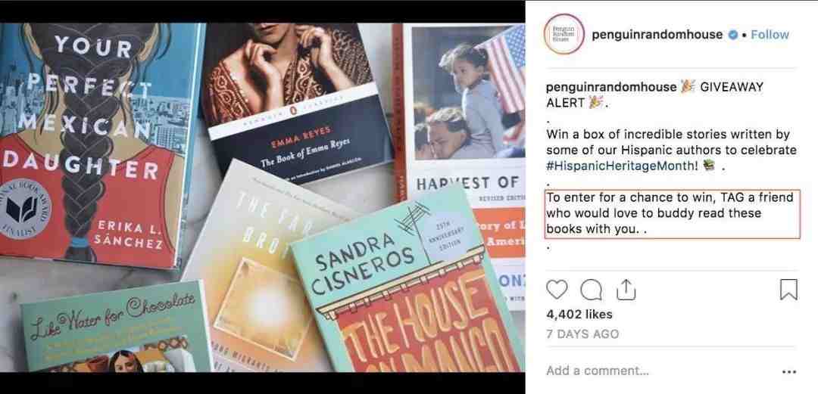Click the highlighted TAG a friend text

click(x=673, y=214)
